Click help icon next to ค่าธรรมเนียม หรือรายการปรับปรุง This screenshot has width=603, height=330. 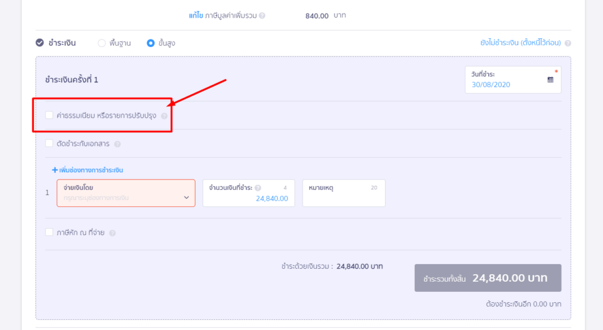pyautogui.click(x=164, y=116)
